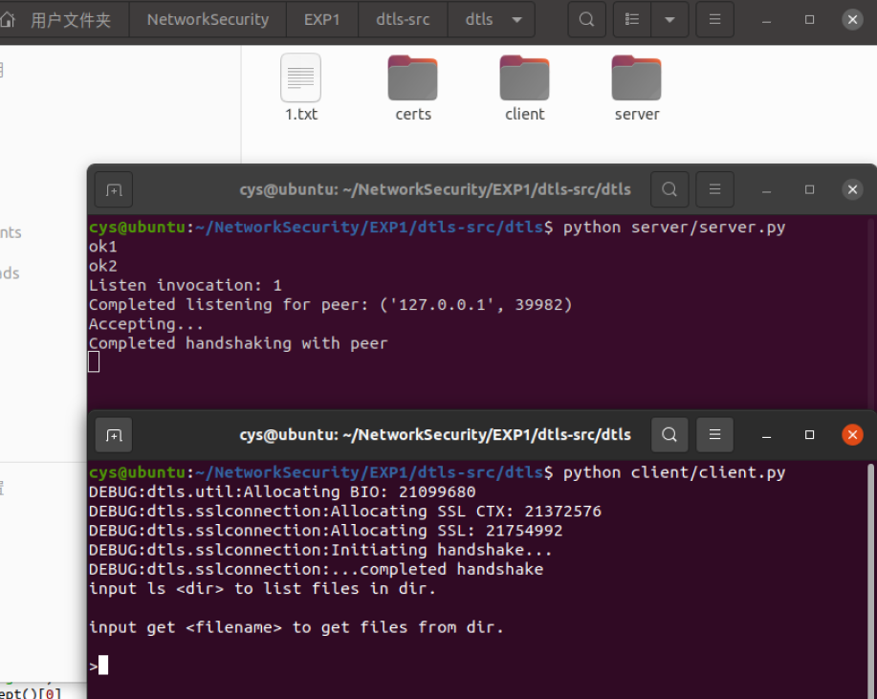
Task: Select the 1.txt file icon
Action: [301, 78]
